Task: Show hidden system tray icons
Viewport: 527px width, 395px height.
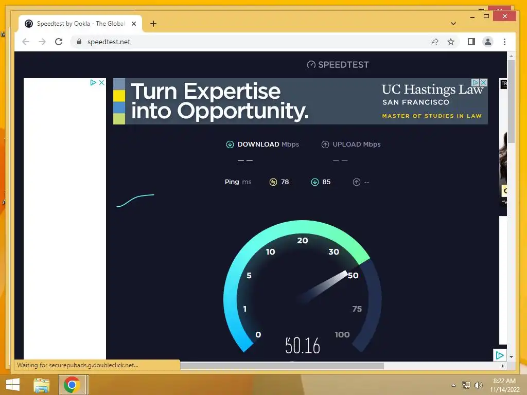Action: pos(453,385)
